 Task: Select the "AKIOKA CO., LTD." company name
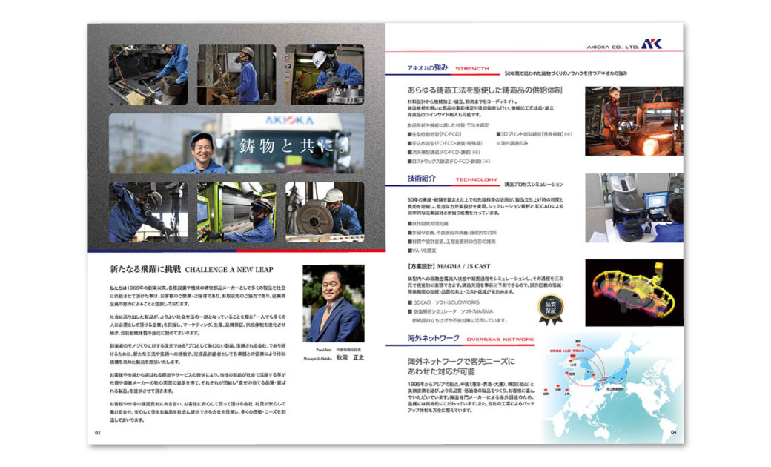click(x=612, y=47)
